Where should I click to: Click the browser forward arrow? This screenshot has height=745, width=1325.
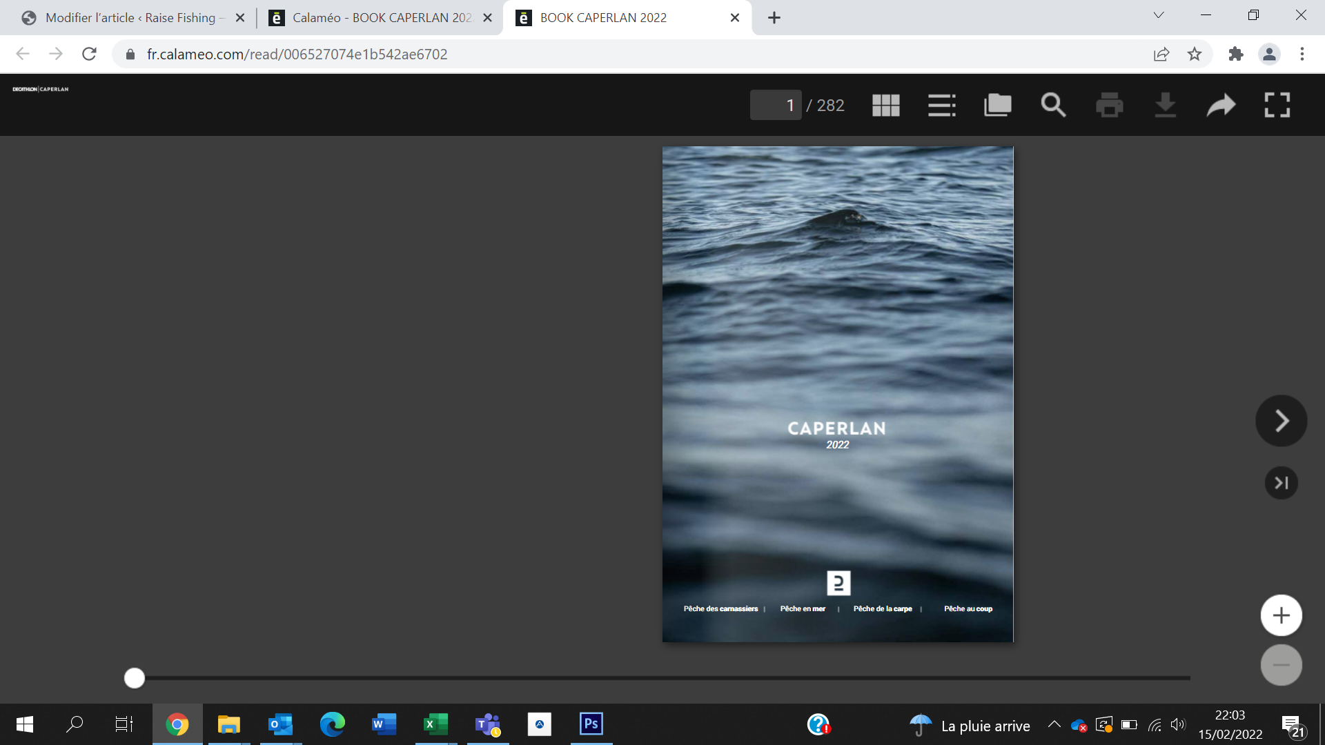[56, 54]
